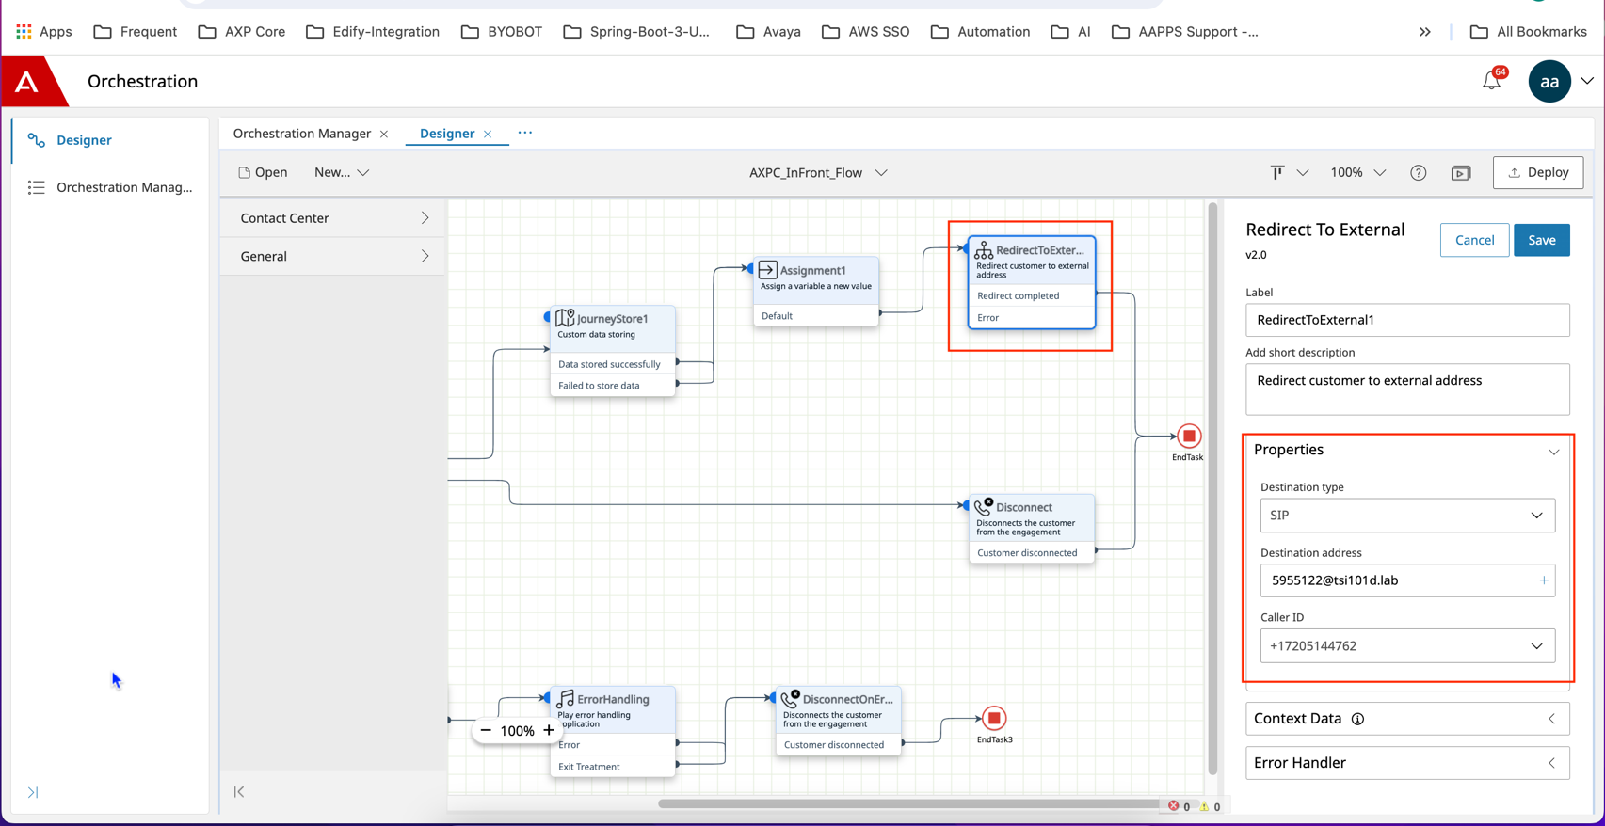Edit the short description text area
This screenshot has width=1605, height=826.
tap(1407, 389)
